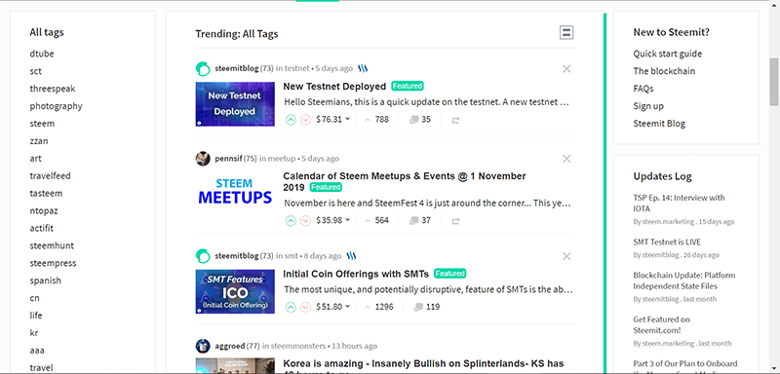Select the travelfeed tag
Image resolution: width=780 pixels, height=374 pixels.
click(x=51, y=176)
